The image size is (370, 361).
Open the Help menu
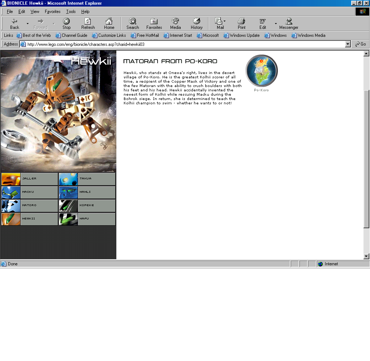tap(85, 12)
